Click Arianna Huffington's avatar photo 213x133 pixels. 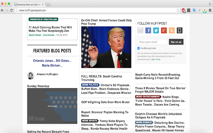pyautogui.click(x=31, y=75)
